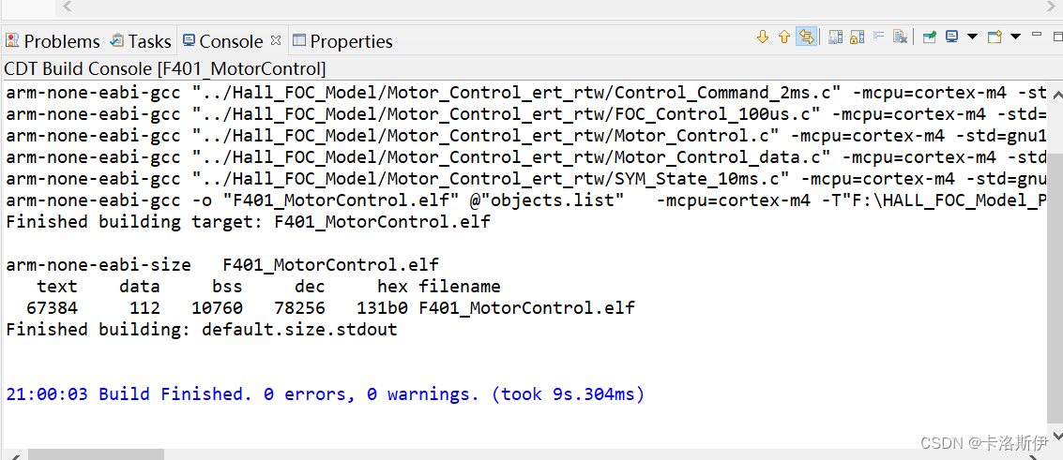1063x460 pixels.
Task: Toggle Scroll Lock in console toolbar
Action: click(857, 37)
